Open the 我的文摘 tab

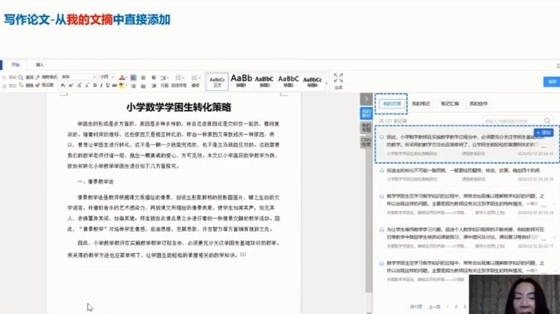(x=392, y=104)
